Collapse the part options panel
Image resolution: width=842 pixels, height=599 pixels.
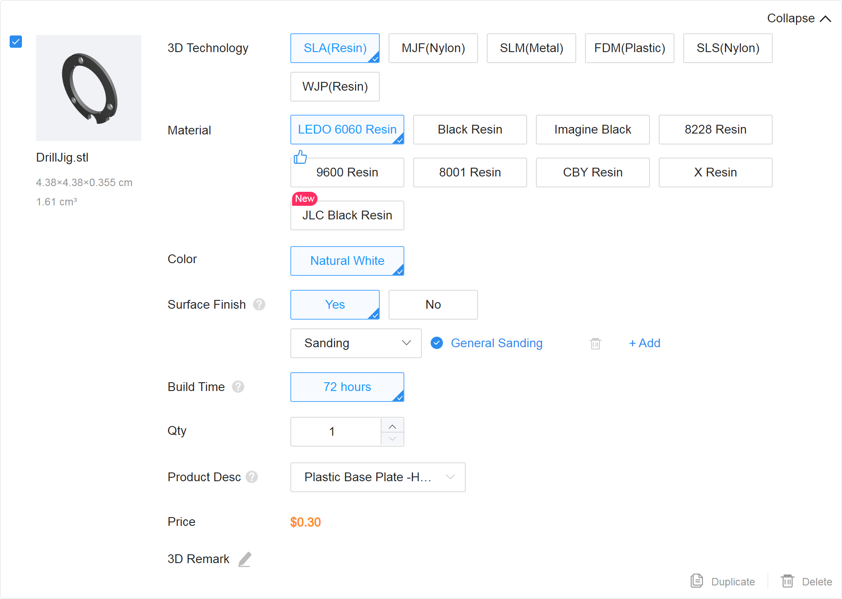[x=799, y=18]
